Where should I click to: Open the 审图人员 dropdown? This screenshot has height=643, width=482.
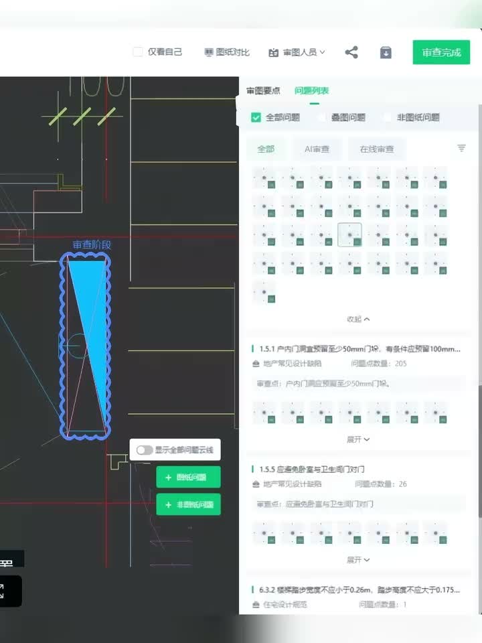(297, 52)
